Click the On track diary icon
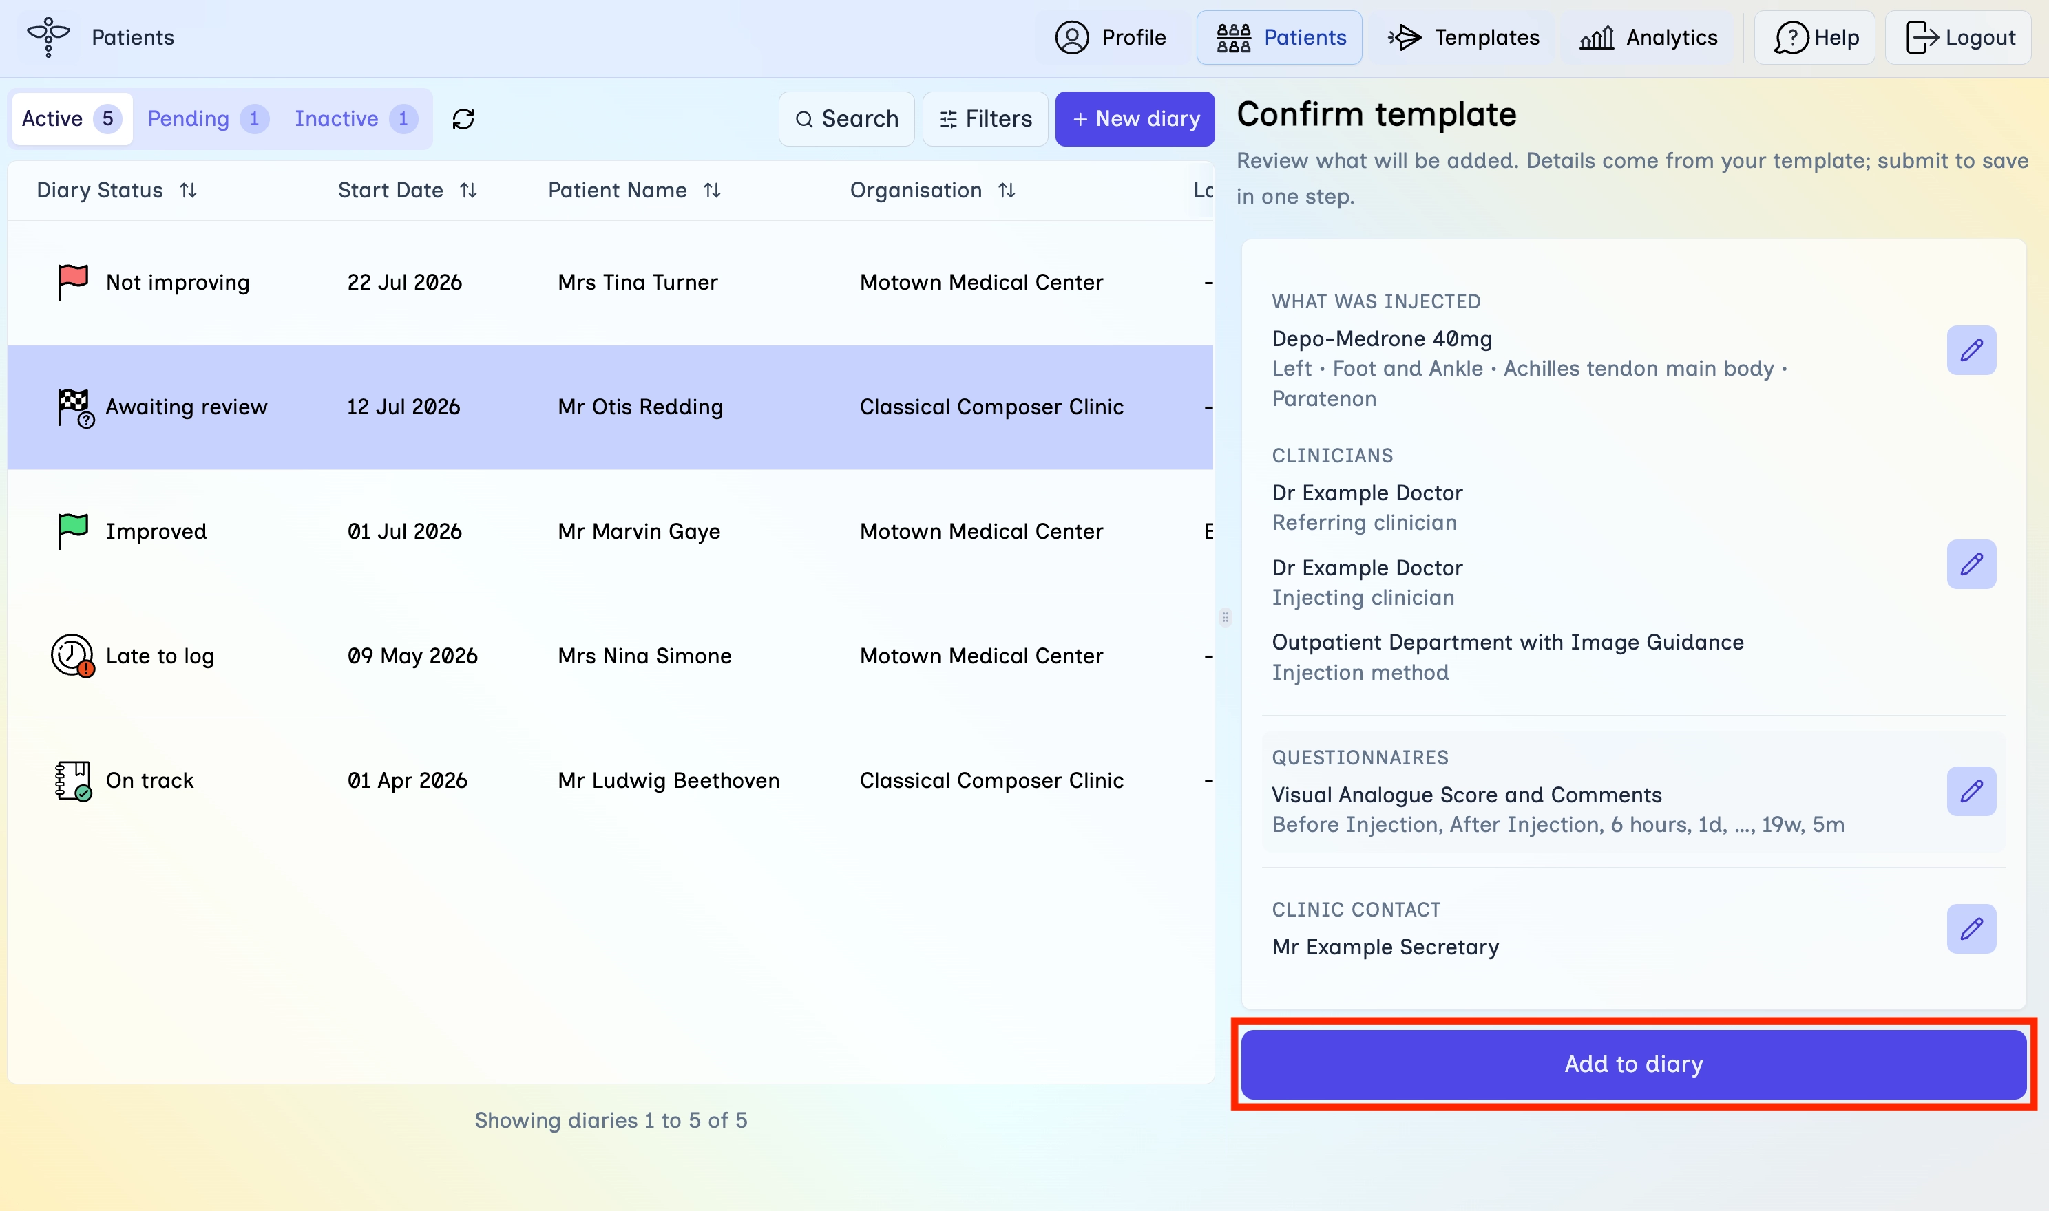The height and width of the screenshot is (1211, 2049). [x=74, y=781]
